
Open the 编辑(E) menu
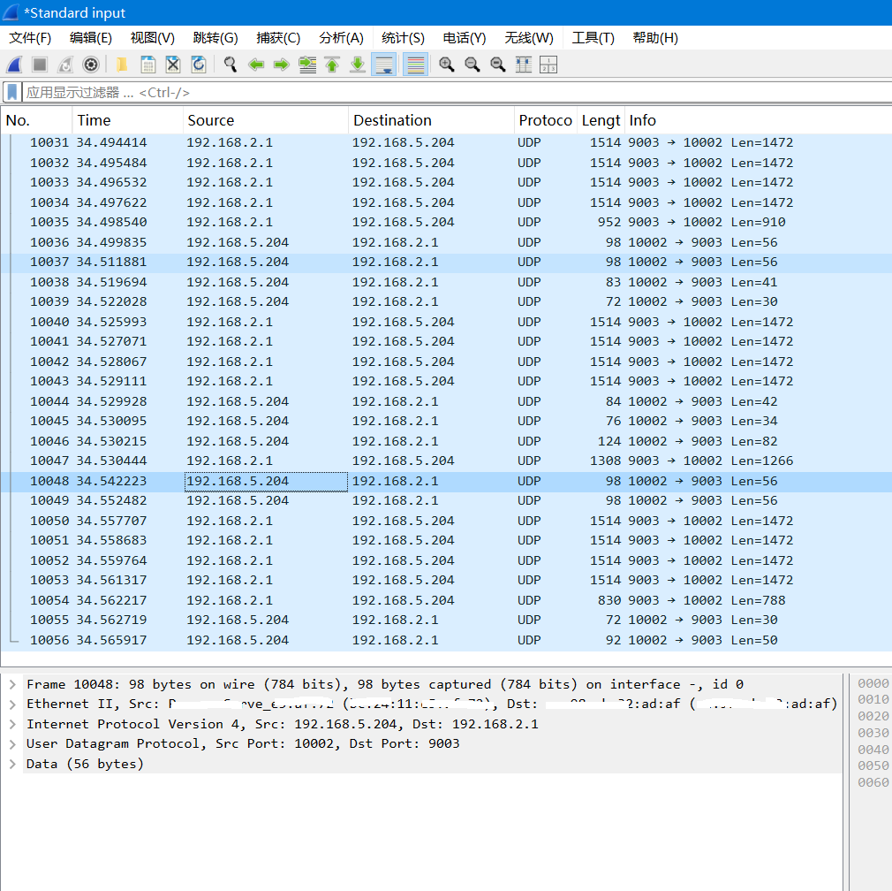coord(91,38)
